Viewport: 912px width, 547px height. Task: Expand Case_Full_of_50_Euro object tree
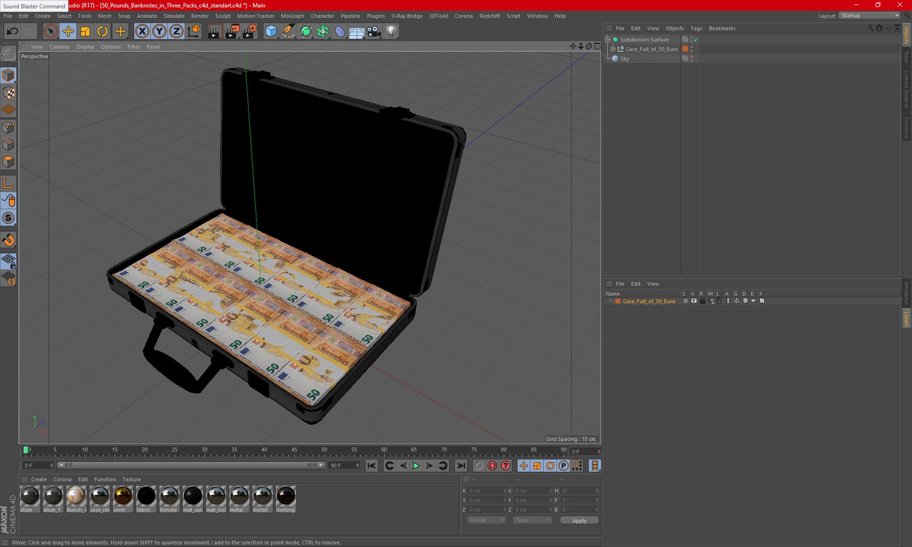[x=613, y=49]
